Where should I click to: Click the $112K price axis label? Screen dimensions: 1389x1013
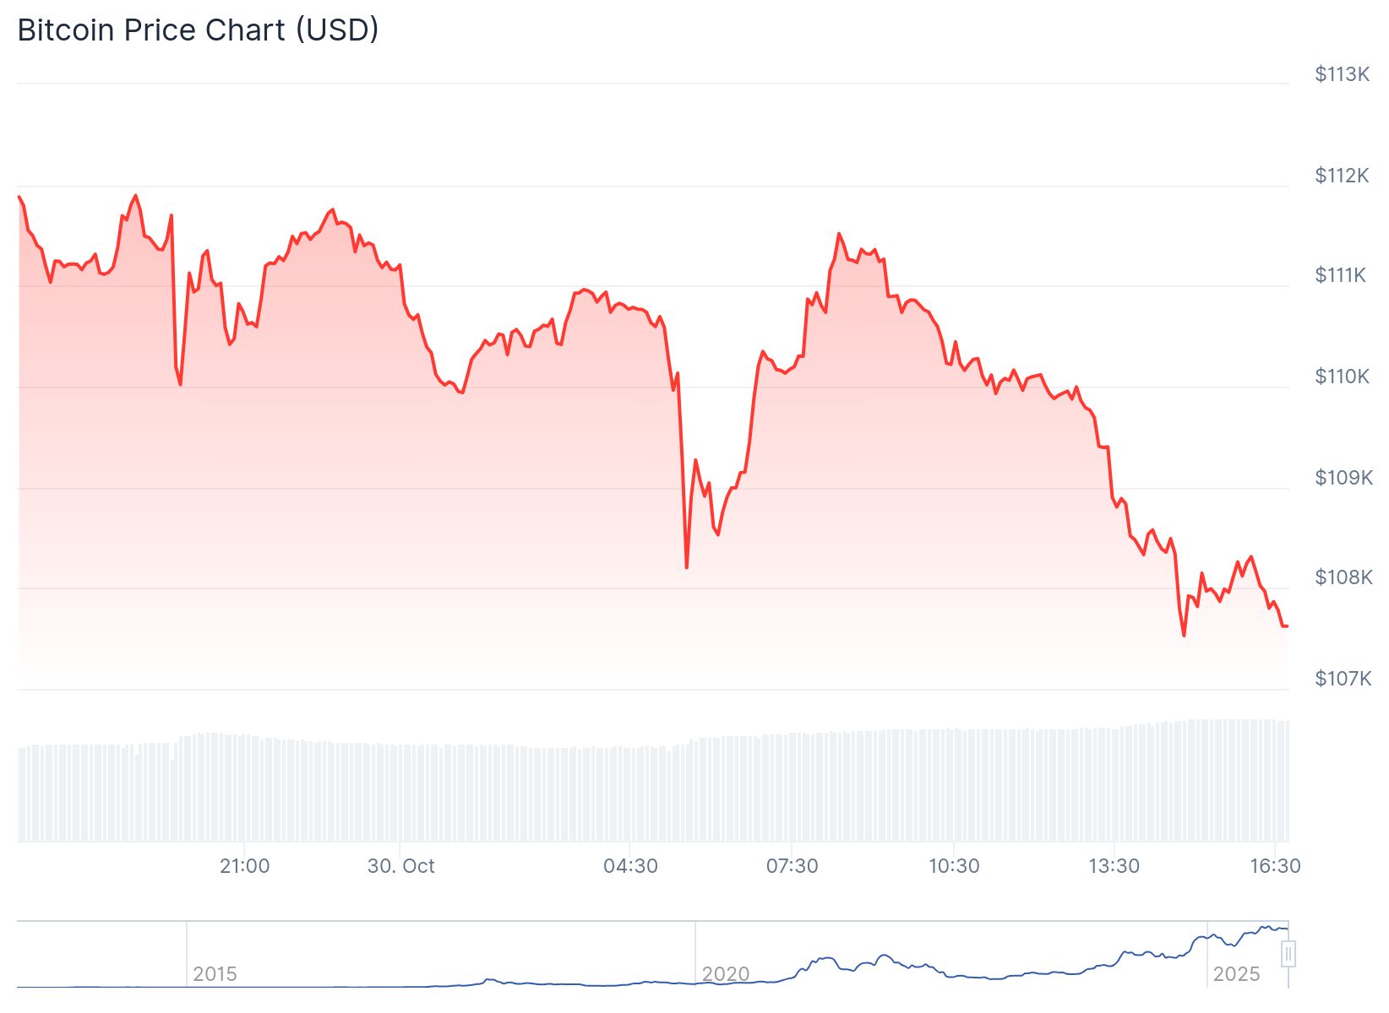pyautogui.click(x=1342, y=176)
